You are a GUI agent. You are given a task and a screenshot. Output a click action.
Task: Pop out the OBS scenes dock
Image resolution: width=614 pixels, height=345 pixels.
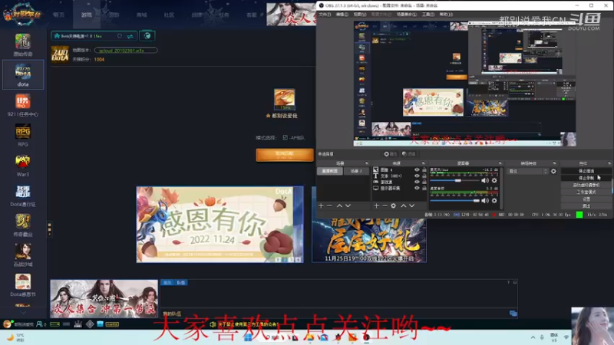(367, 163)
